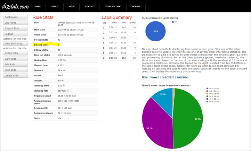Click the MPH column header

(x=124, y=23)
